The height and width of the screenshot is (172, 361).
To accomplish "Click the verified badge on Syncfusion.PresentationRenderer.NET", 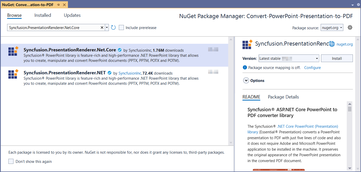I will tap(109, 73).
